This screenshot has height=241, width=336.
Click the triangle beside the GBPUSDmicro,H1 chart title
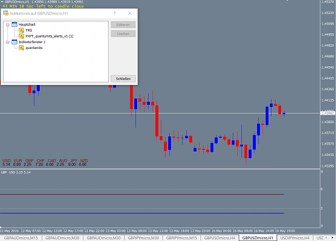pyautogui.click(x=2, y=2)
